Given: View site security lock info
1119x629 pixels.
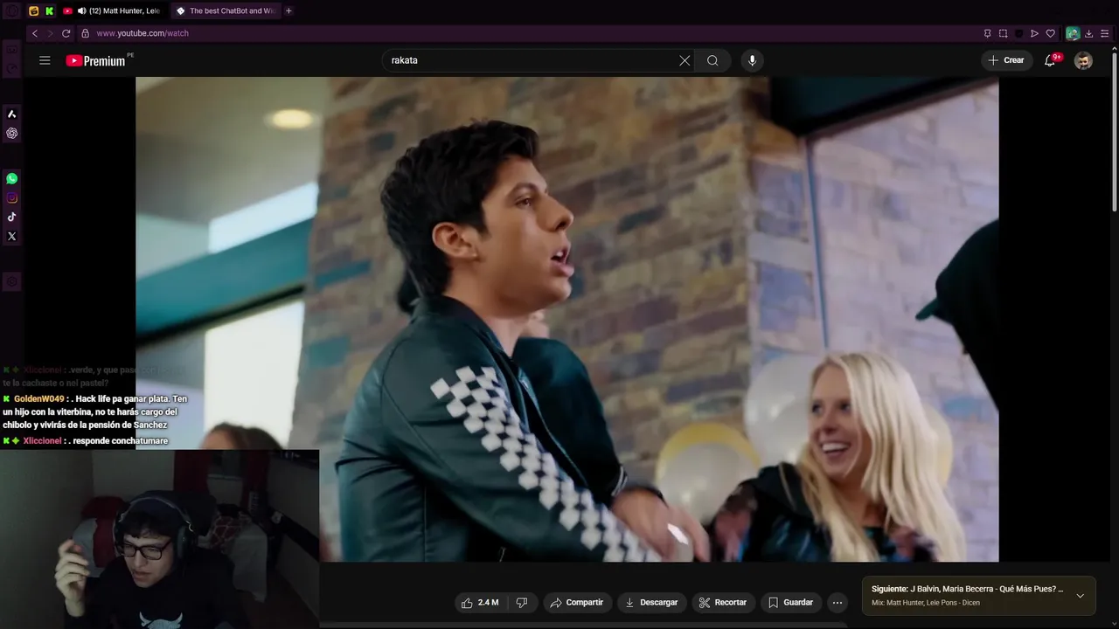Looking at the screenshot, I should tap(85, 33).
